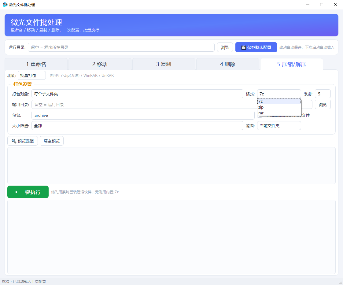Viewport: 343px width, 285px height.
Task: Start the job with 一键执行
Action: (x=28, y=192)
